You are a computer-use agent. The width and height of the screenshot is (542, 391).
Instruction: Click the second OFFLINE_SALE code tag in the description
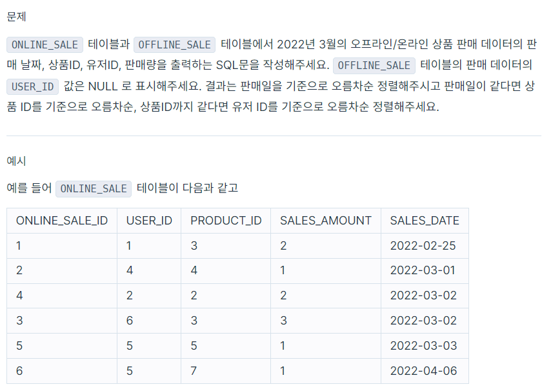point(374,65)
